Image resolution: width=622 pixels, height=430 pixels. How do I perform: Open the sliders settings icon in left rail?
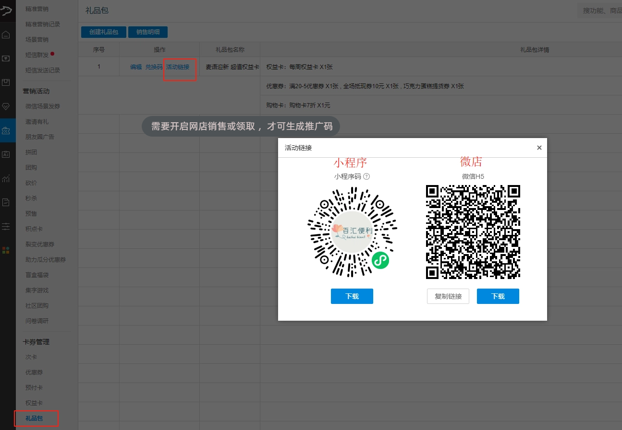point(6,226)
